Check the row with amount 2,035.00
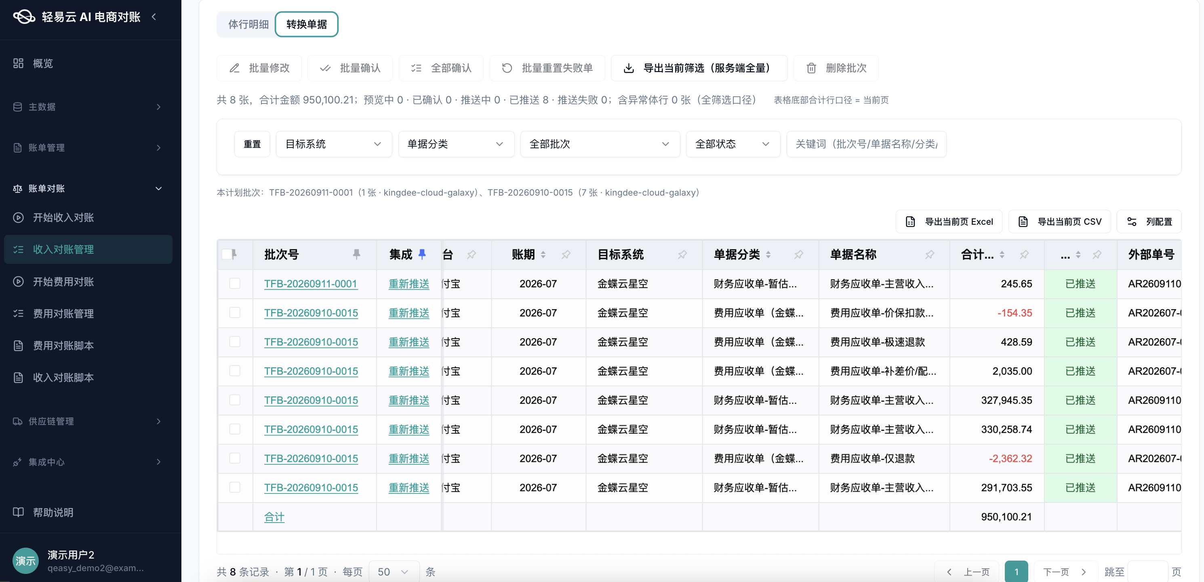This screenshot has height=582, width=1204. (235, 371)
